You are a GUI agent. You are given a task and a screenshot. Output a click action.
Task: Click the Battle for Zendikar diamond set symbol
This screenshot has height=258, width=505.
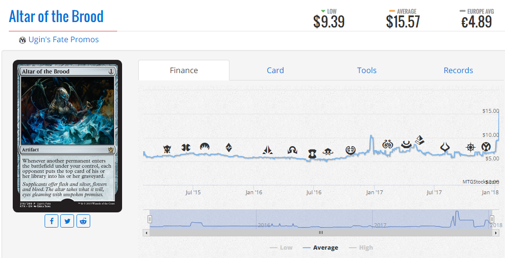click(x=228, y=148)
